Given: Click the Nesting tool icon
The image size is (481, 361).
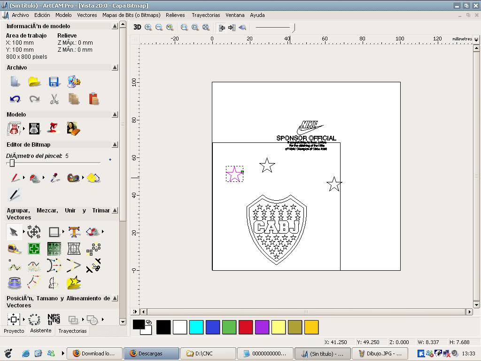Looking at the screenshot, I should (x=54, y=319).
